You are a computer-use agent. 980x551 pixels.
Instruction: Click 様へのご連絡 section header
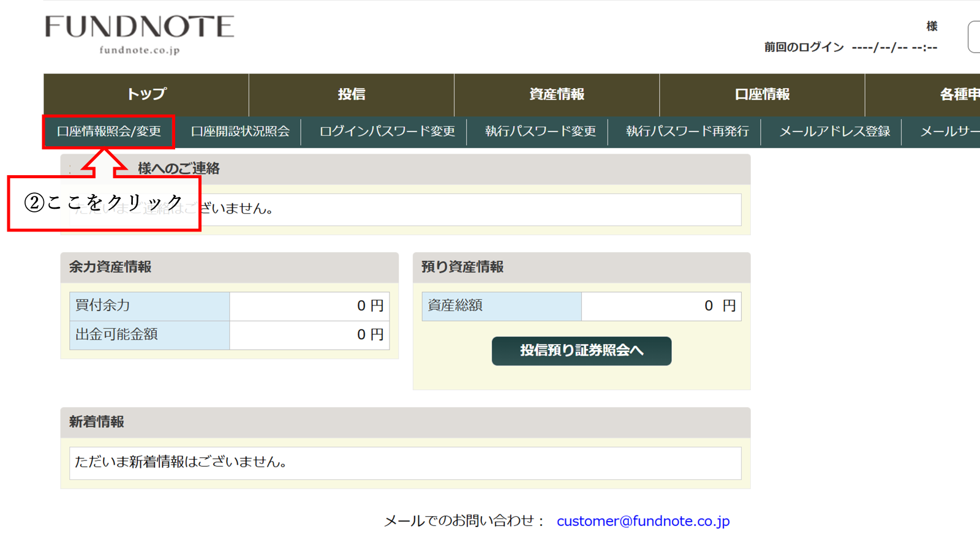(405, 169)
